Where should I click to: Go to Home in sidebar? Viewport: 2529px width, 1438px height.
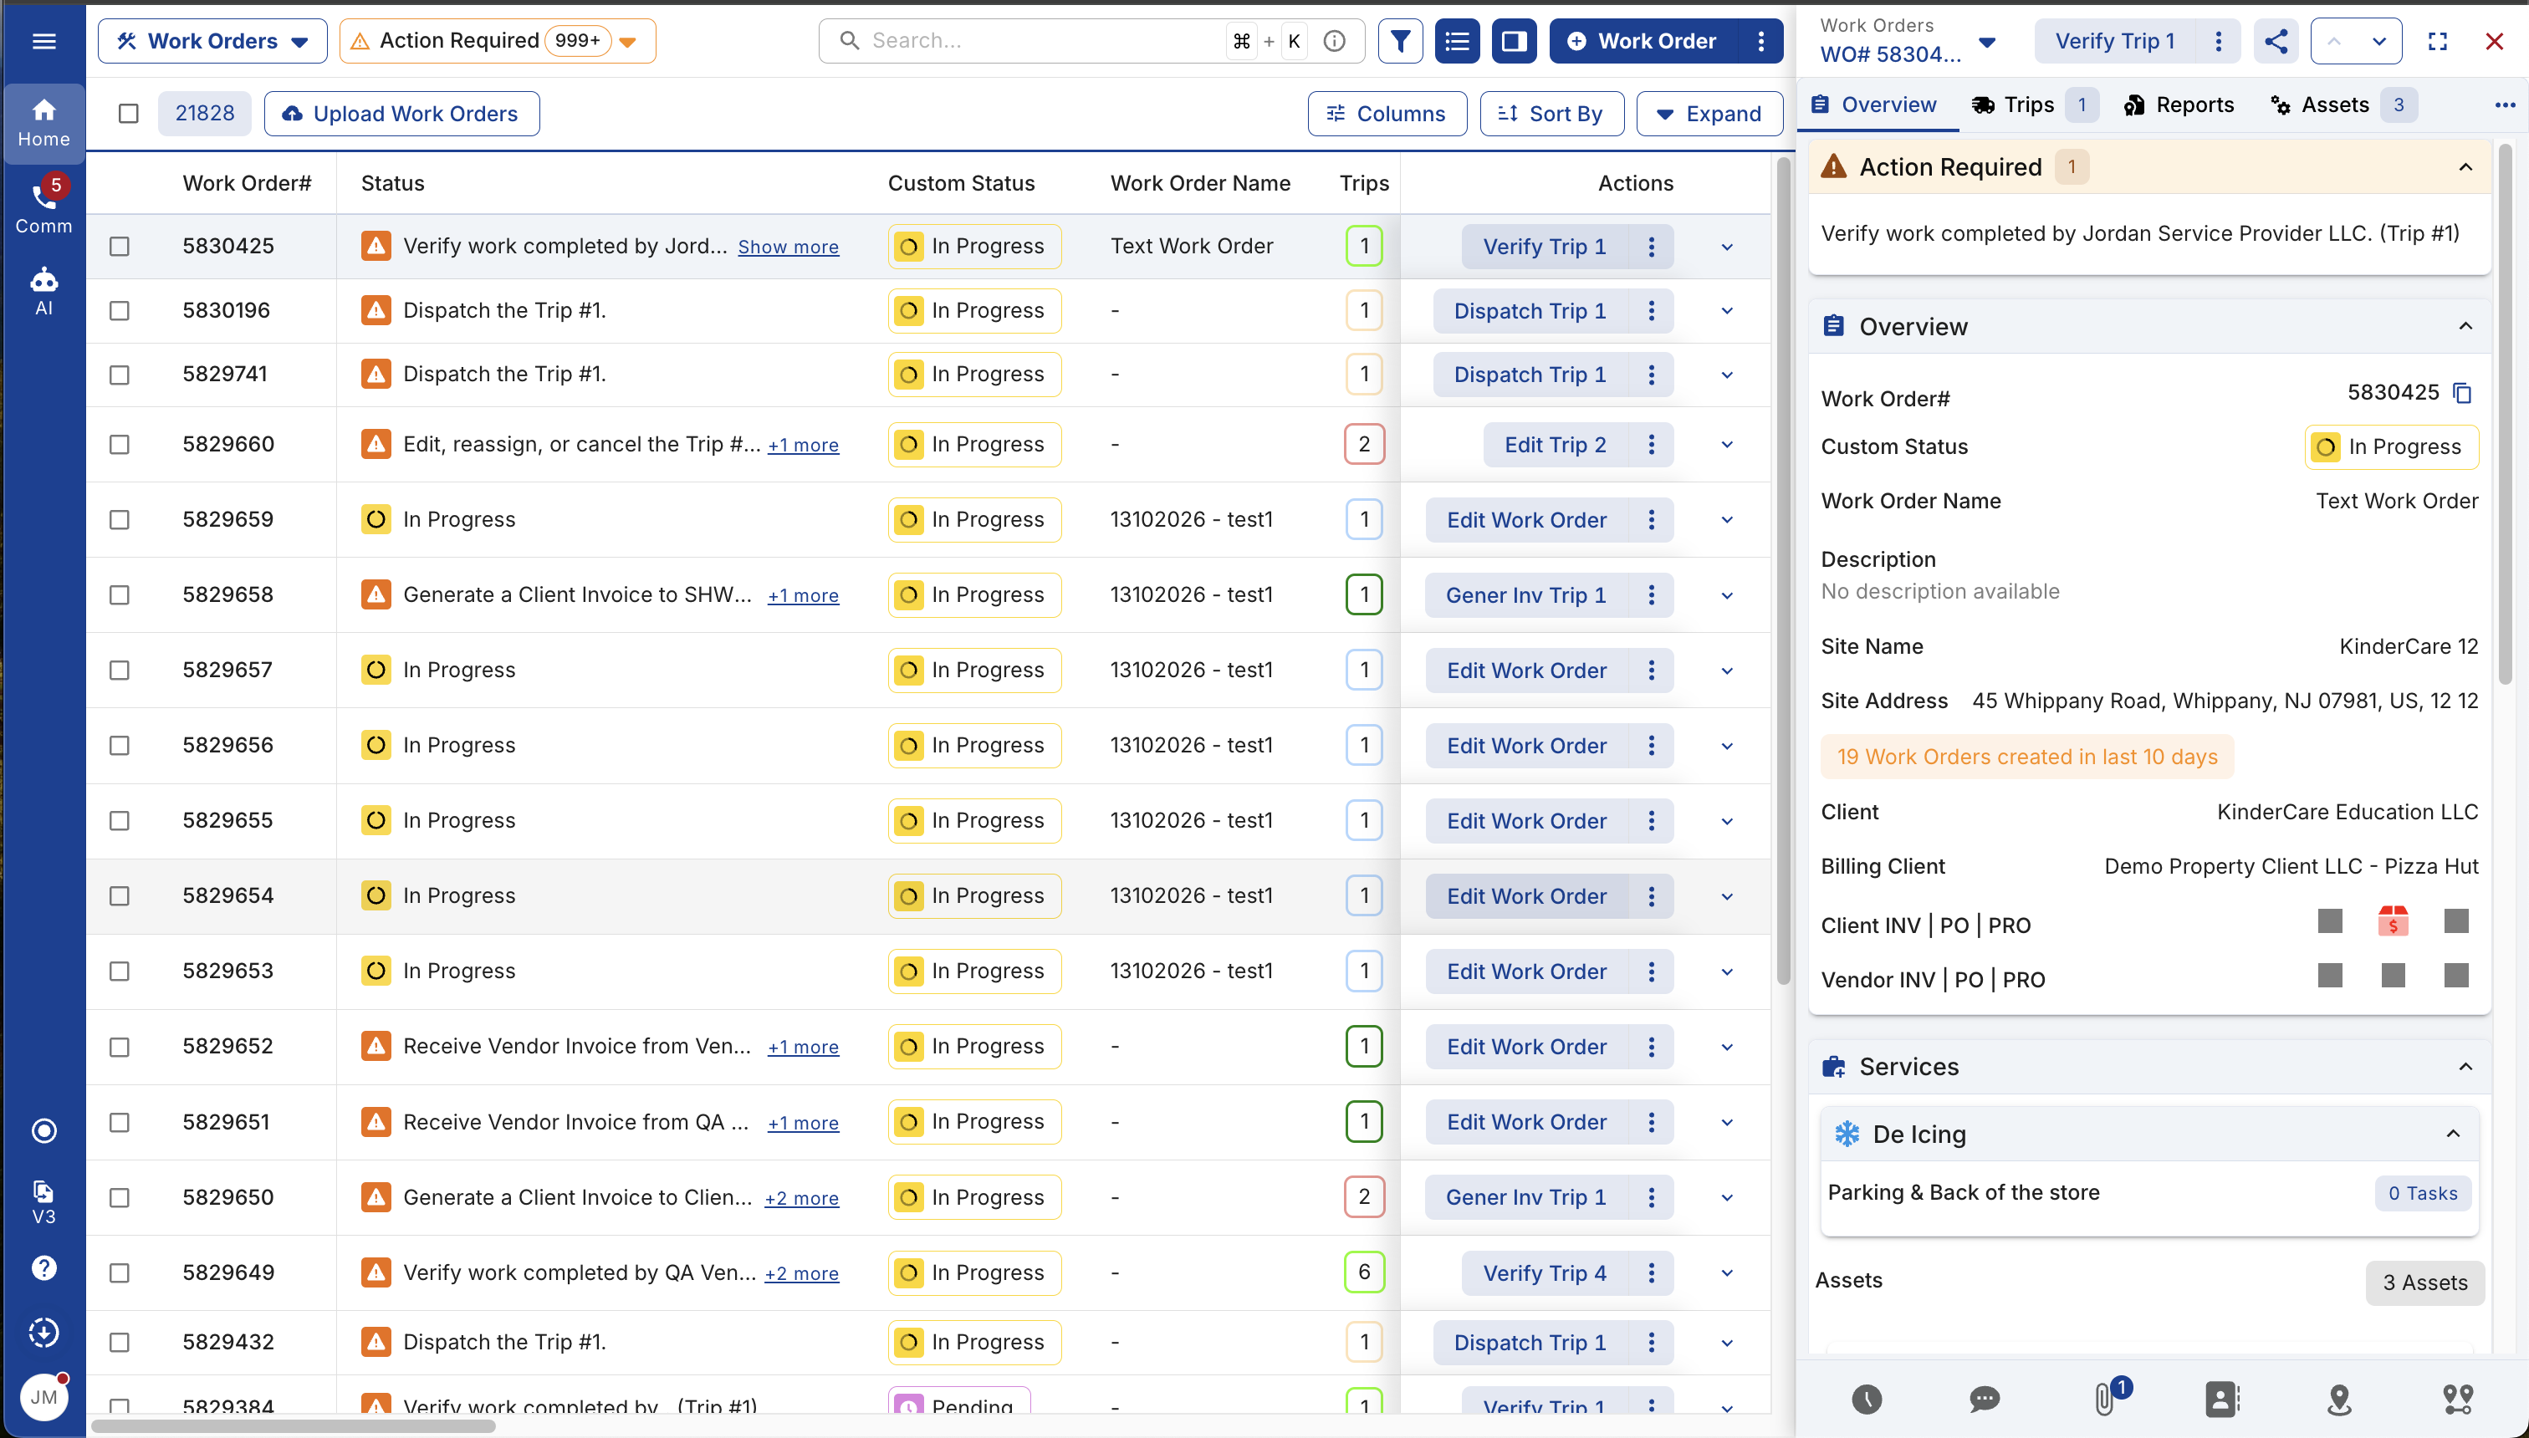tap(43, 122)
